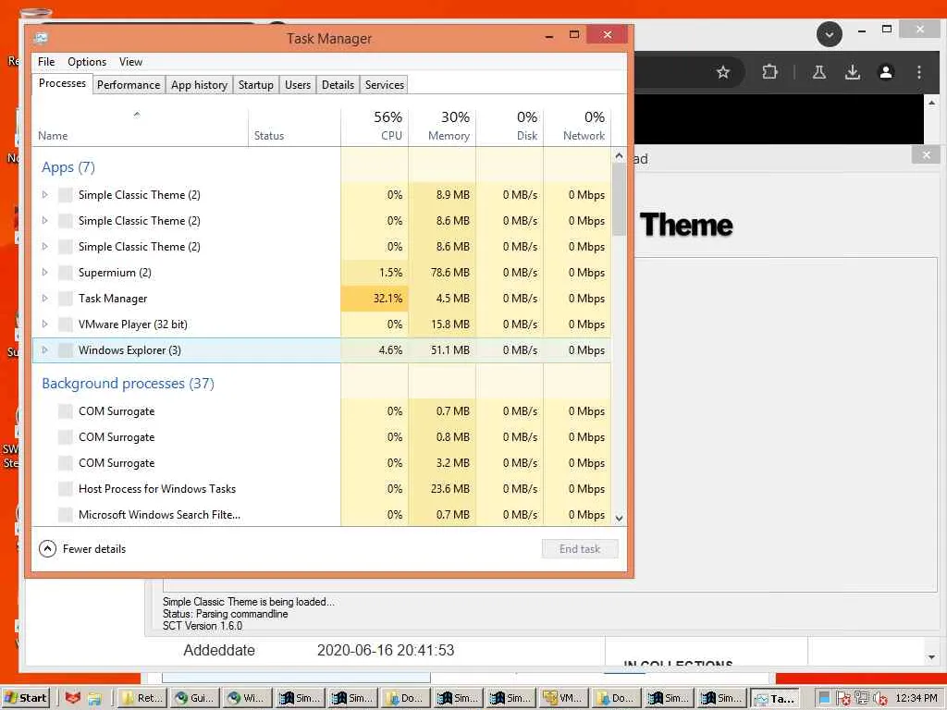
Task: Click the flag tray icon with red X
Action: tap(843, 699)
